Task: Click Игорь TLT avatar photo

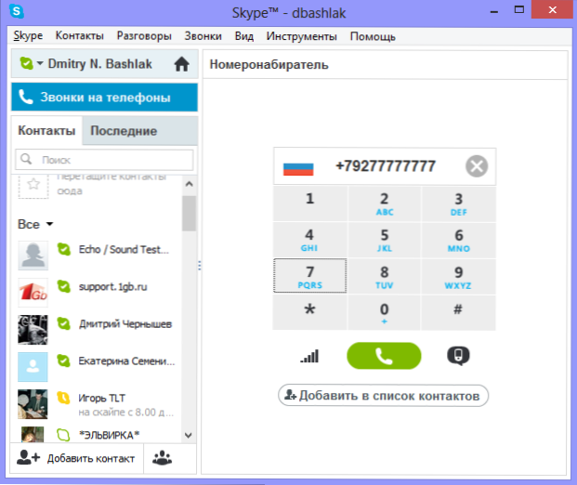Action: pos(33,404)
